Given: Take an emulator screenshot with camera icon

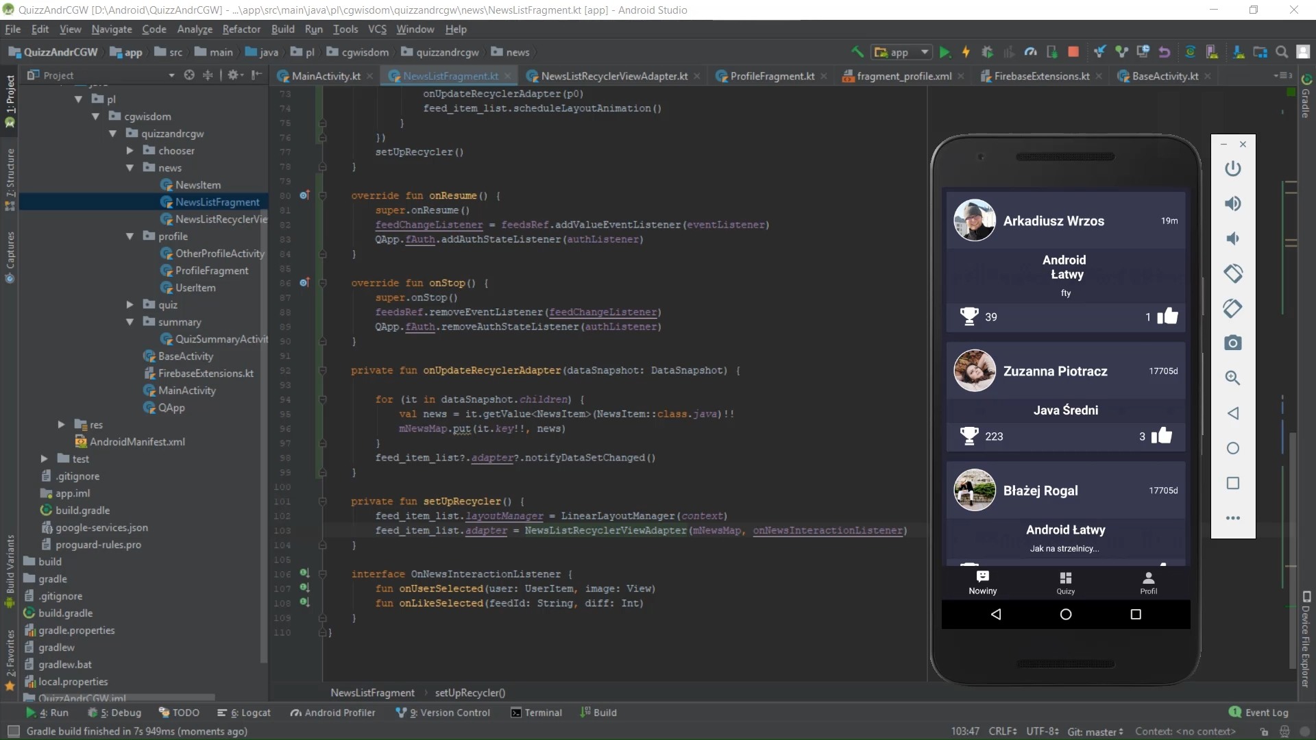Looking at the screenshot, I should (1232, 343).
